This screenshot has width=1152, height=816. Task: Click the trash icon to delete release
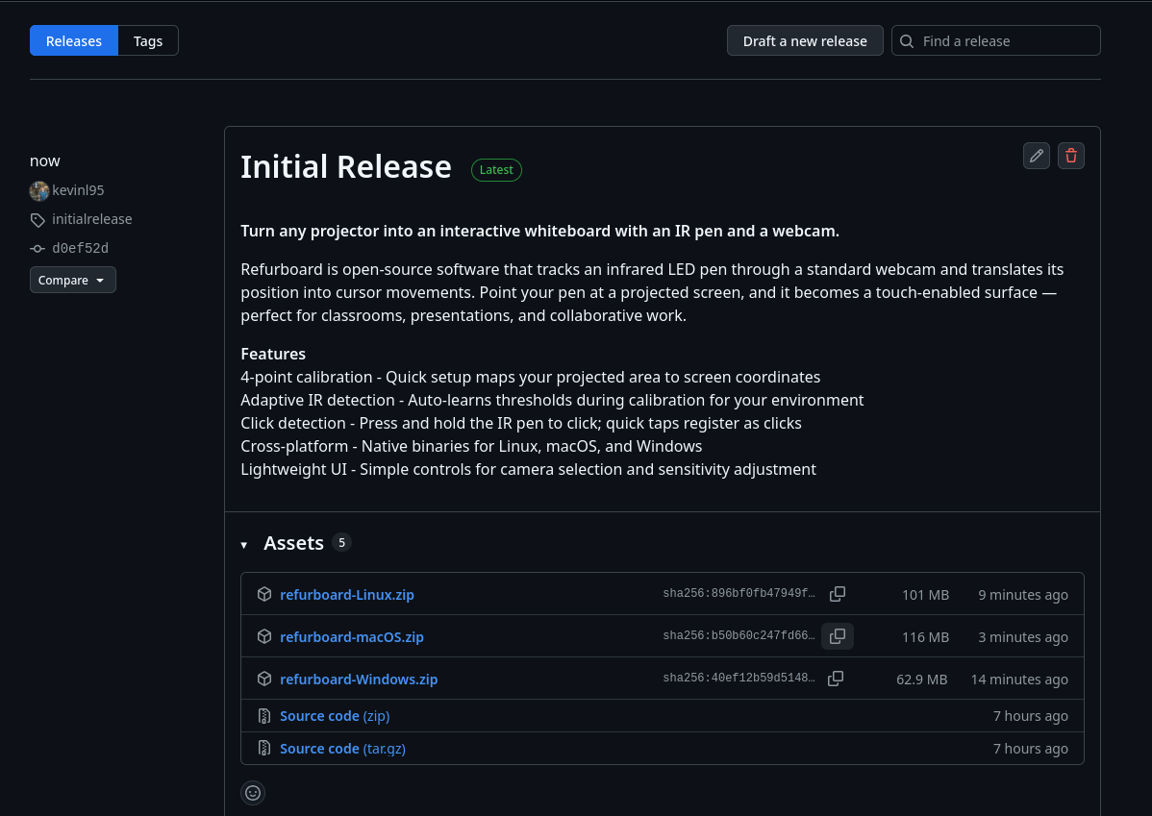point(1071,156)
